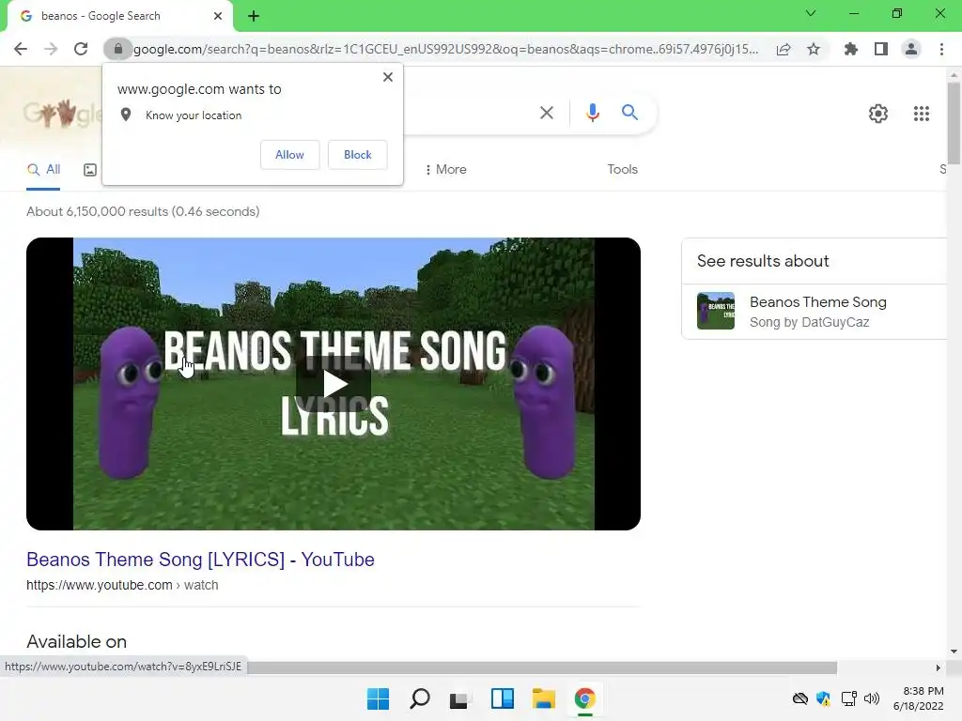This screenshot has height=721, width=962.
Task: Play the Beanos Theme Song video
Action: (334, 384)
